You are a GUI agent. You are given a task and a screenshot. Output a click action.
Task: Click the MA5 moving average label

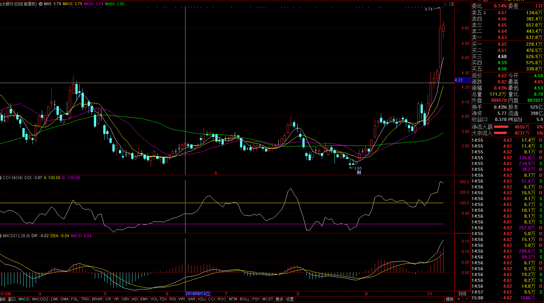pos(52,4)
